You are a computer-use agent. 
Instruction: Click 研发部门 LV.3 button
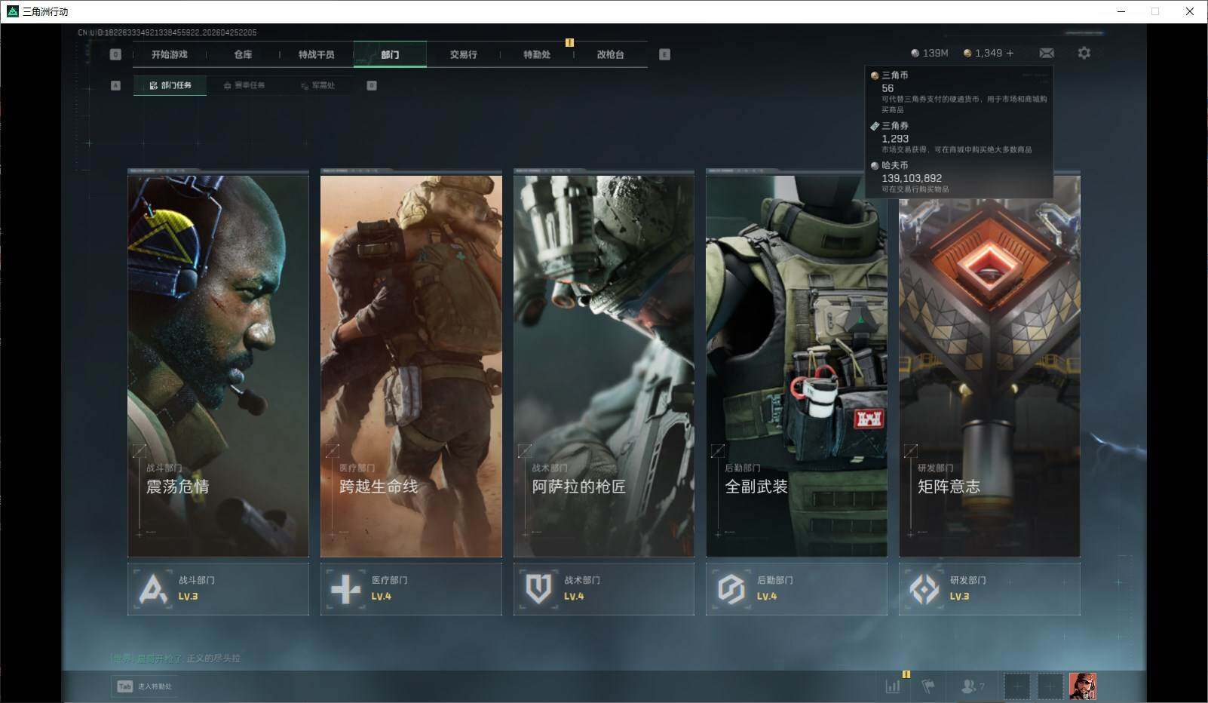click(x=989, y=588)
